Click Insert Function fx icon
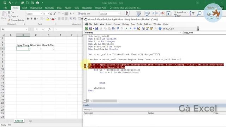This screenshot has width=226, height=127. pyautogui.click(x=49, y=29)
